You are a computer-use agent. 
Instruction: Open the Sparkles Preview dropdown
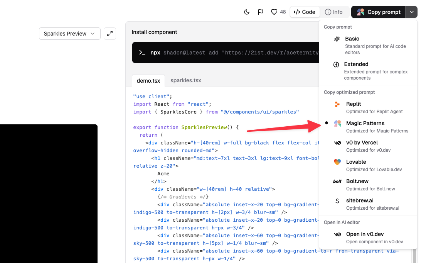coord(69,34)
